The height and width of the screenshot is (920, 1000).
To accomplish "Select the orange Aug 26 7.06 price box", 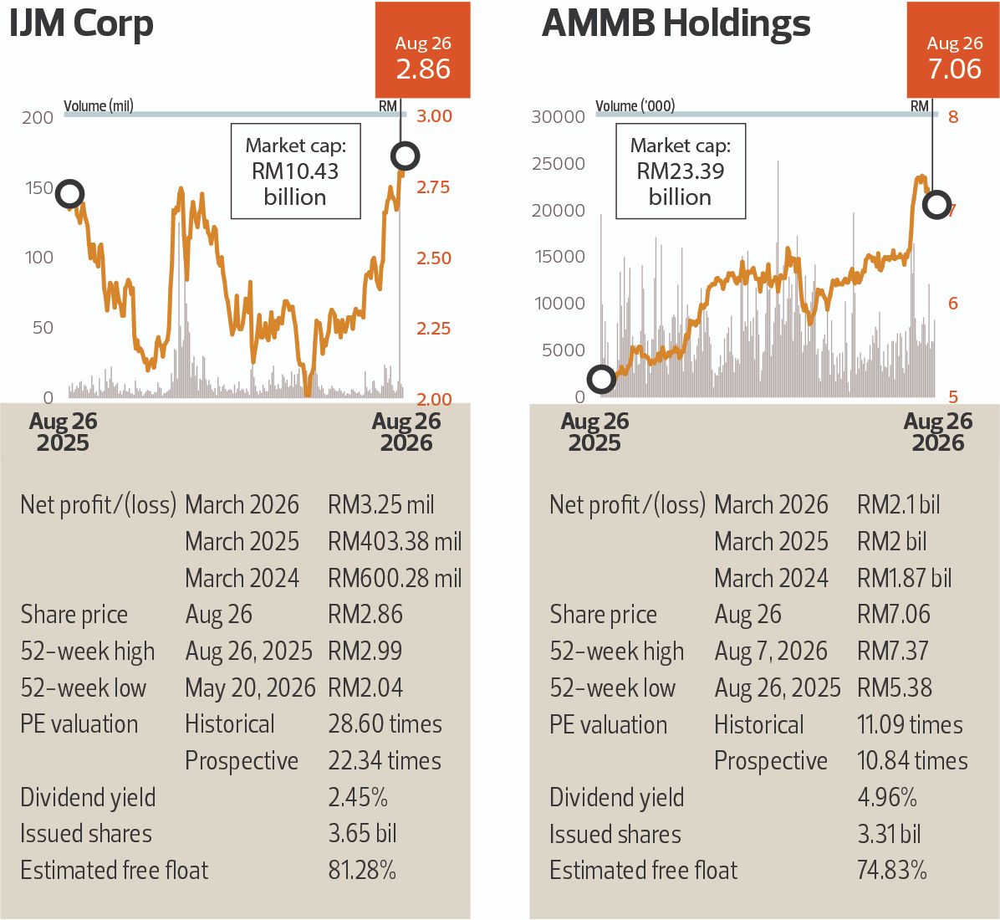I will tap(953, 50).
